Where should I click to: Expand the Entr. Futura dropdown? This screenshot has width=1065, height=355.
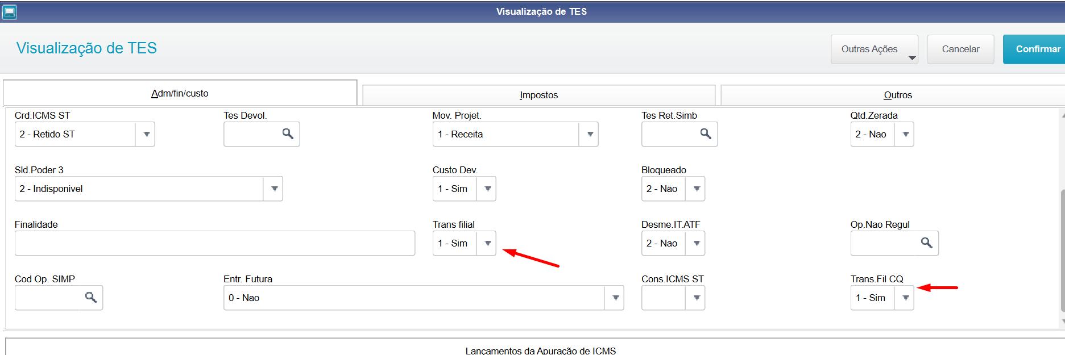pyautogui.click(x=615, y=298)
